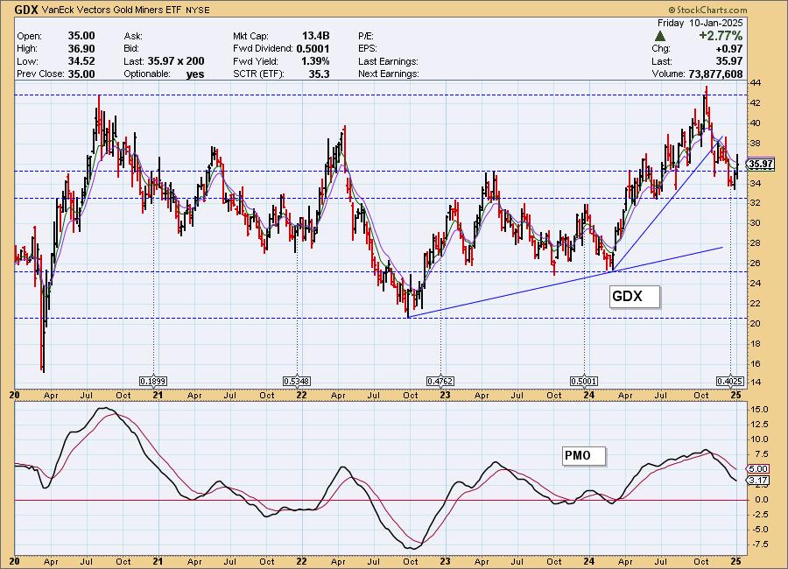Click the 'Last: 35.97 x 200' quote
This screenshot has width=788, height=569.
click(164, 61)
